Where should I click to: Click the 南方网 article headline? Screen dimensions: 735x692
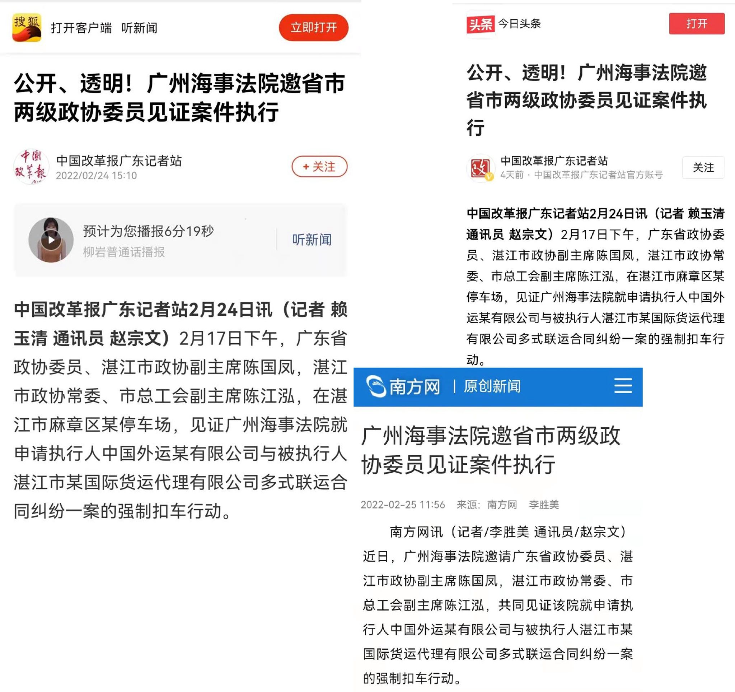[491, 450]
